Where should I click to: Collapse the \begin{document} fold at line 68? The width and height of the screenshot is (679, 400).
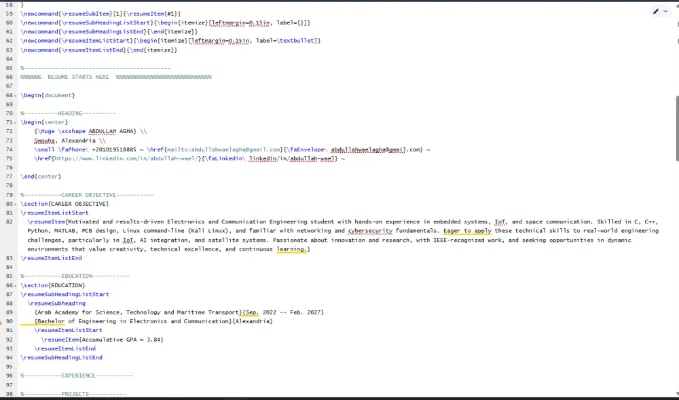point(16,95)
